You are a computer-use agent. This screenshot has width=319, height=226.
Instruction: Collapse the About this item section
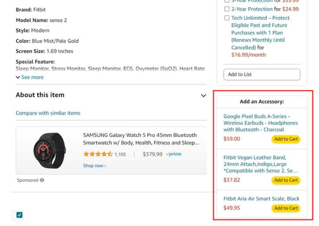click(x=203, y=96)
